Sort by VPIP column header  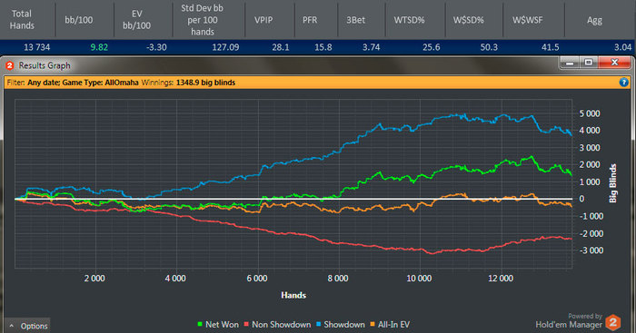click(x=263, y=20)
